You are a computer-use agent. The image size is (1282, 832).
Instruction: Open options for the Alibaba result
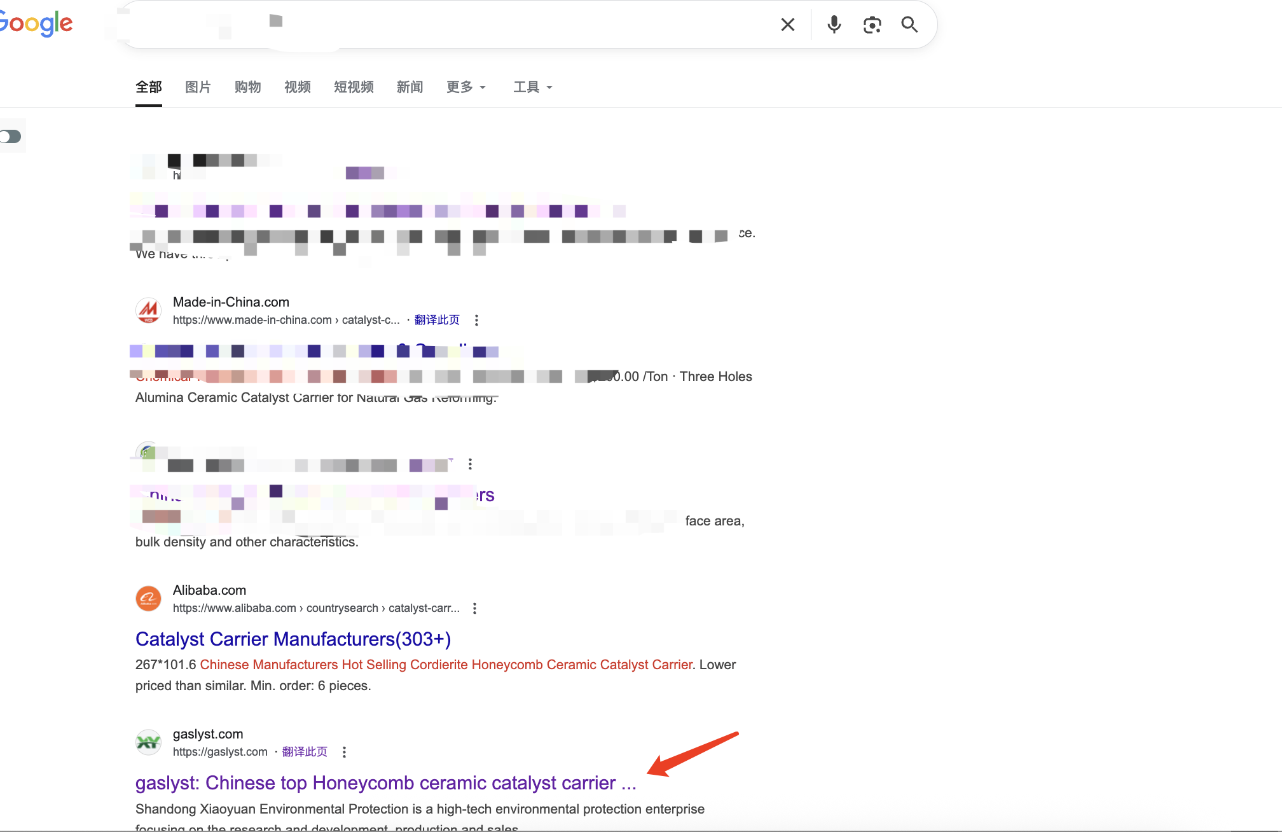tap(474, 608)
